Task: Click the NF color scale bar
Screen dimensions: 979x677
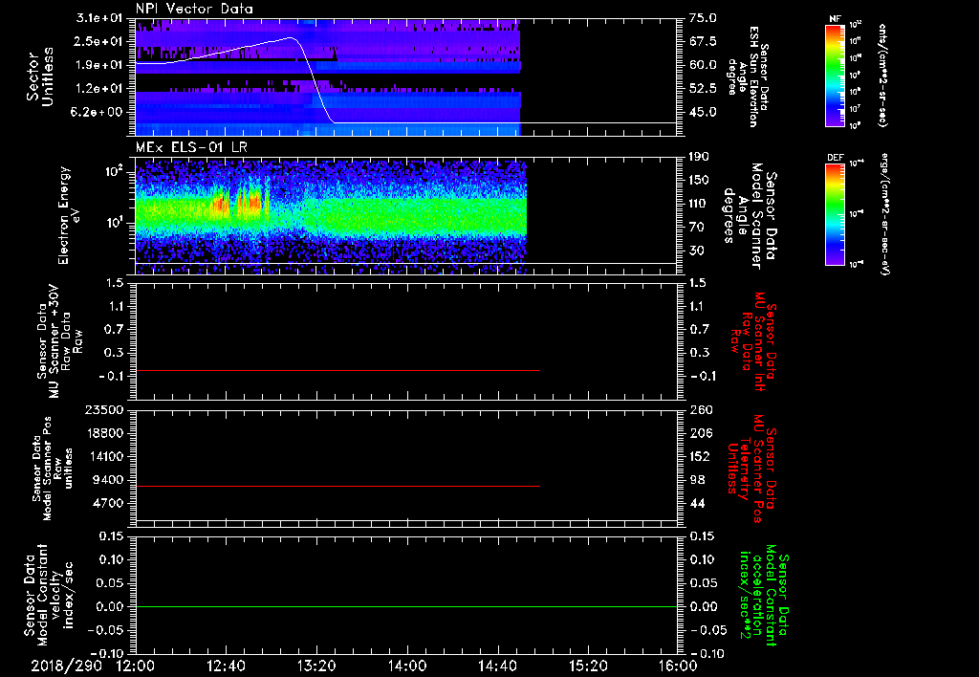Action: point(835,76)
